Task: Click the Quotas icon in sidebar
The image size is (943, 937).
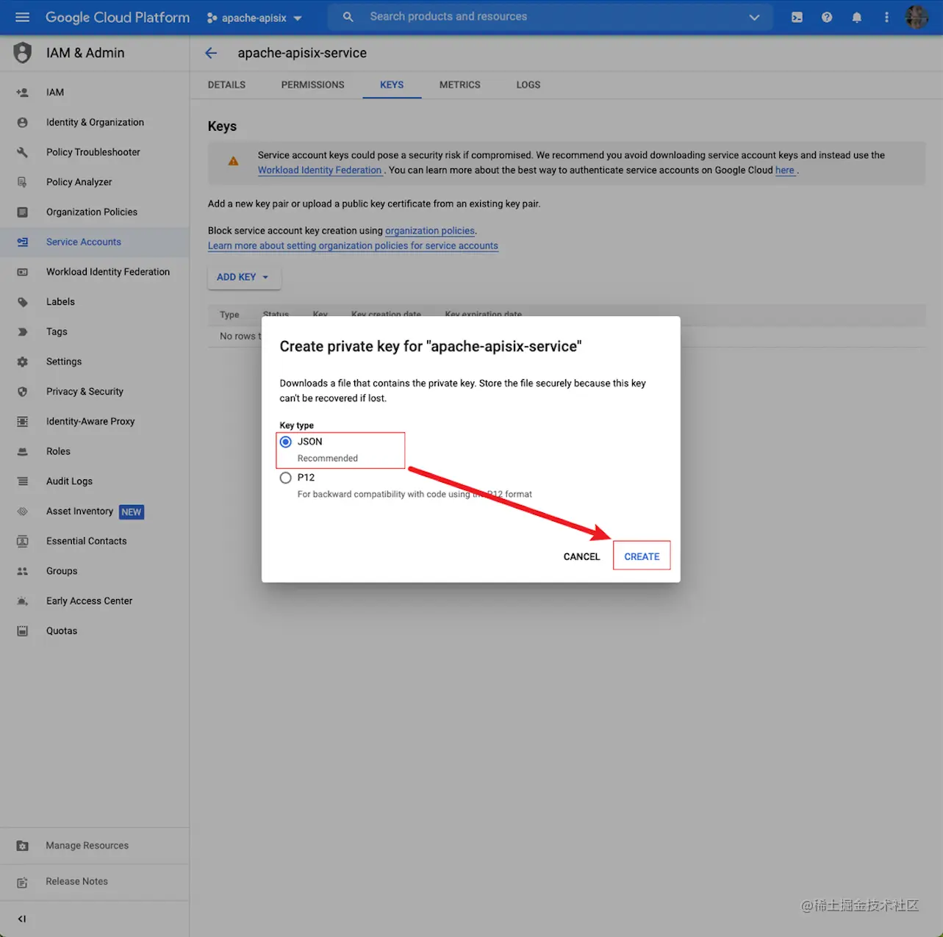Action: click(23, 631)
